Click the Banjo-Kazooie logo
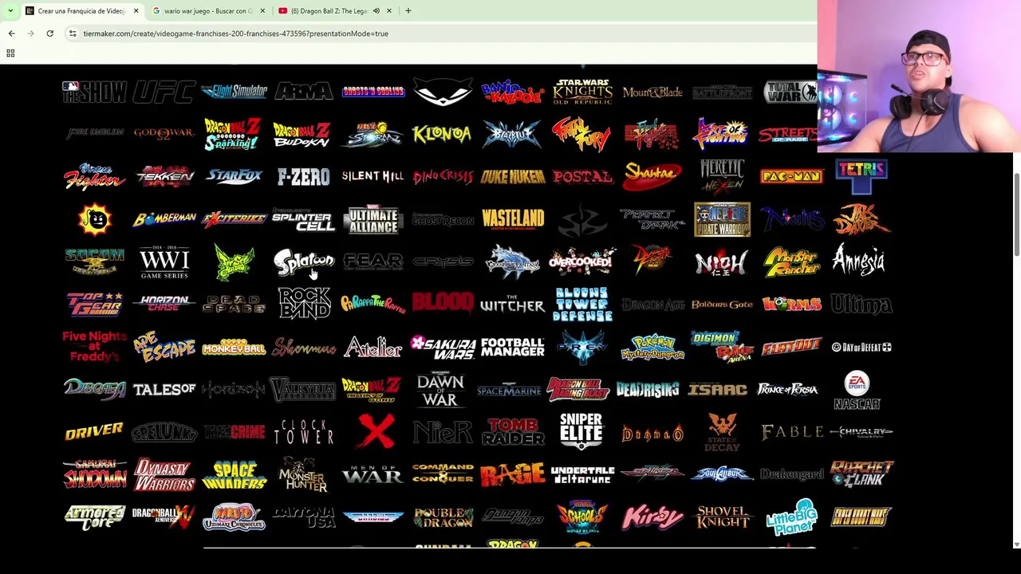This screenshot has height=574, width=1021. point(512,92)
